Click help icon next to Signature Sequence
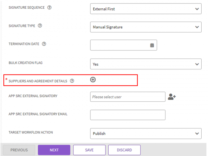The width and height of the screenshot is (208, 156). pyautogui.click(x=49, y=8)
